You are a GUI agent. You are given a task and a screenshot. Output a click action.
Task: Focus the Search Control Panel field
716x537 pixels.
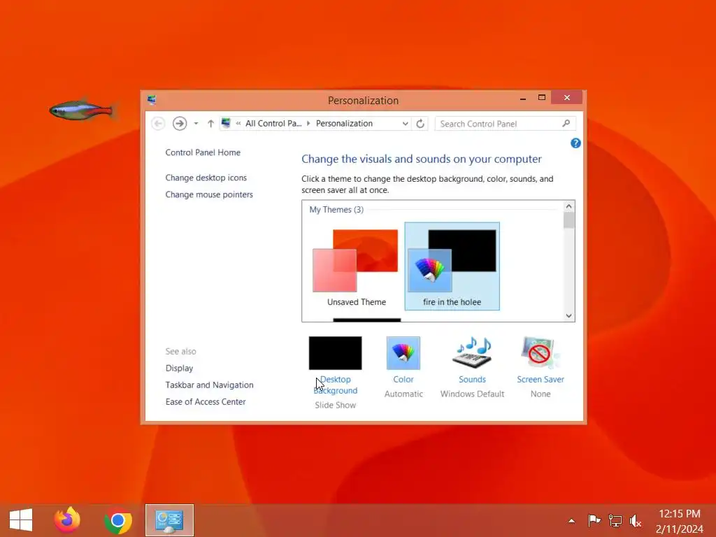coord(505,124)
